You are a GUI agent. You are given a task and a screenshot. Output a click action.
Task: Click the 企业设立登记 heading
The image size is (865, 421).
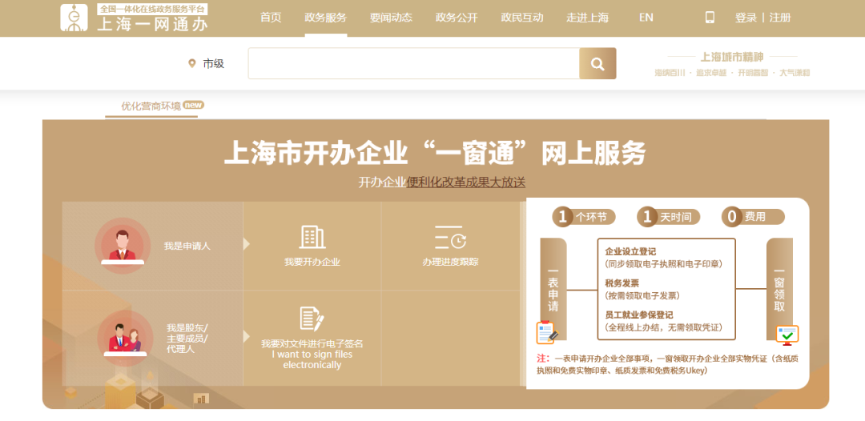coord(630,251)
